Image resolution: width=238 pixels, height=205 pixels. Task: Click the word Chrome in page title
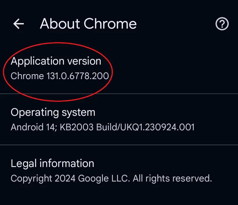coord(110,24)
